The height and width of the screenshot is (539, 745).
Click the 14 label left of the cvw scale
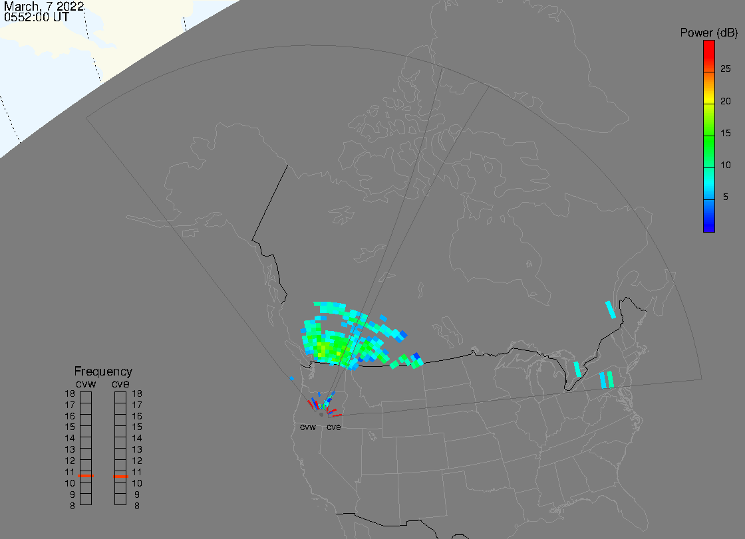(70, 439)
